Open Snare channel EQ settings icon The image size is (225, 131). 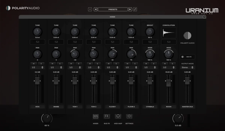click(56, 42)
